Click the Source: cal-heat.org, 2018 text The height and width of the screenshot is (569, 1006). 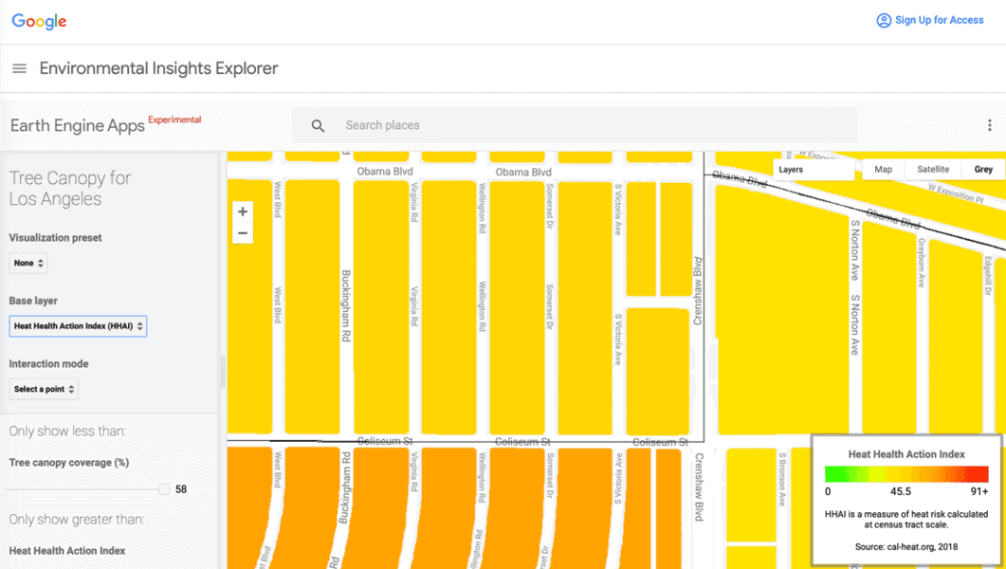click(x=906, y=547)
